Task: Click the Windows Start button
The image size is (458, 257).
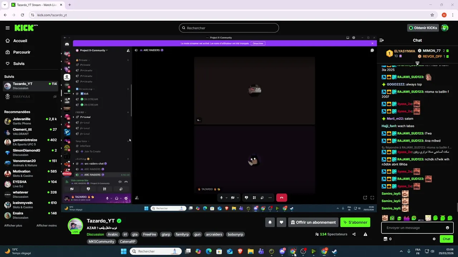Action: point(123,251)
